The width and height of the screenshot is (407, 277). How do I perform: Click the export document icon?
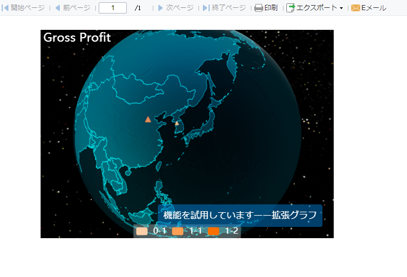290,8
